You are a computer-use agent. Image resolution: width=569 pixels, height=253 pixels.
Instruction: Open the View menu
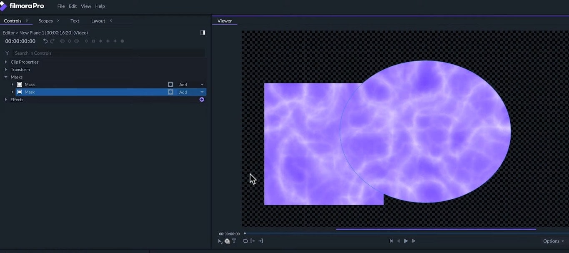[86, 6]
